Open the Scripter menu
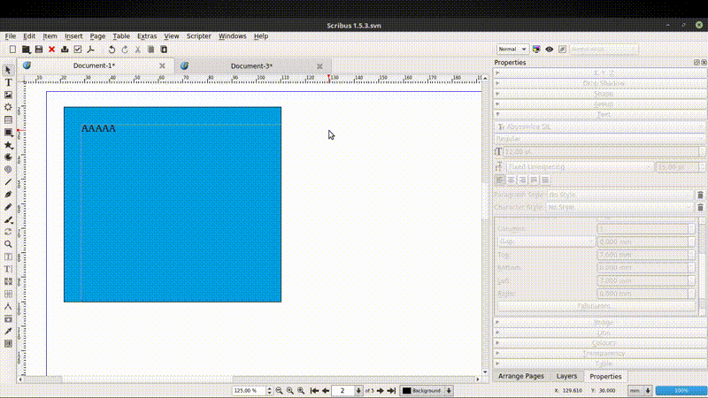The image size is (708, 398). [198, 36]
